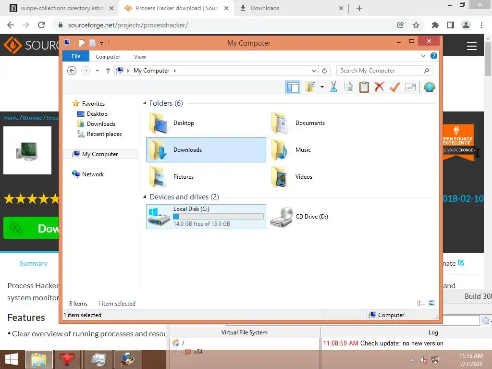This screenshot has width=492, height=369.
Task: Click the red X Delete icon
Action: (x=379, y=87)
